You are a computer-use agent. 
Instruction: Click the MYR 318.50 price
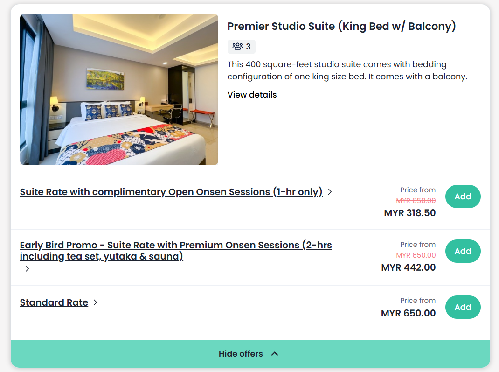[x=409, y=213]
